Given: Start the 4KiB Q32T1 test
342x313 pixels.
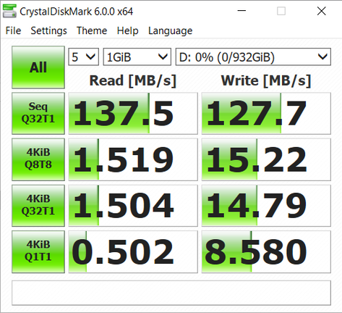Looking at the screenshot, I should pos(38,206).
